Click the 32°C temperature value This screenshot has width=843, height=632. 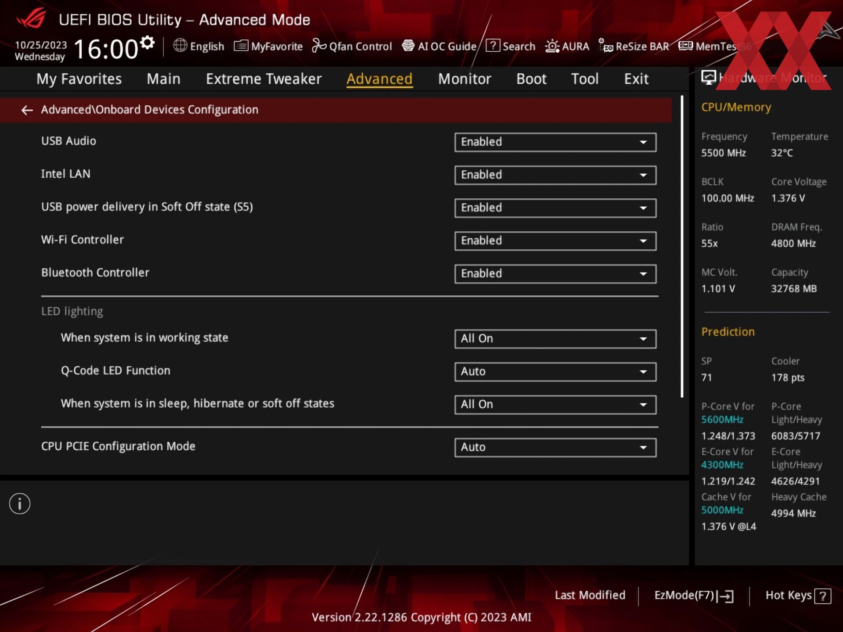[x=782, y=153]
